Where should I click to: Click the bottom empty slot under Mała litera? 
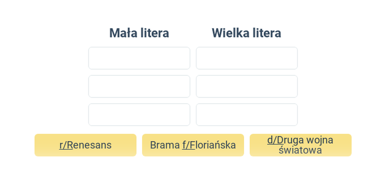coord(139,114)
